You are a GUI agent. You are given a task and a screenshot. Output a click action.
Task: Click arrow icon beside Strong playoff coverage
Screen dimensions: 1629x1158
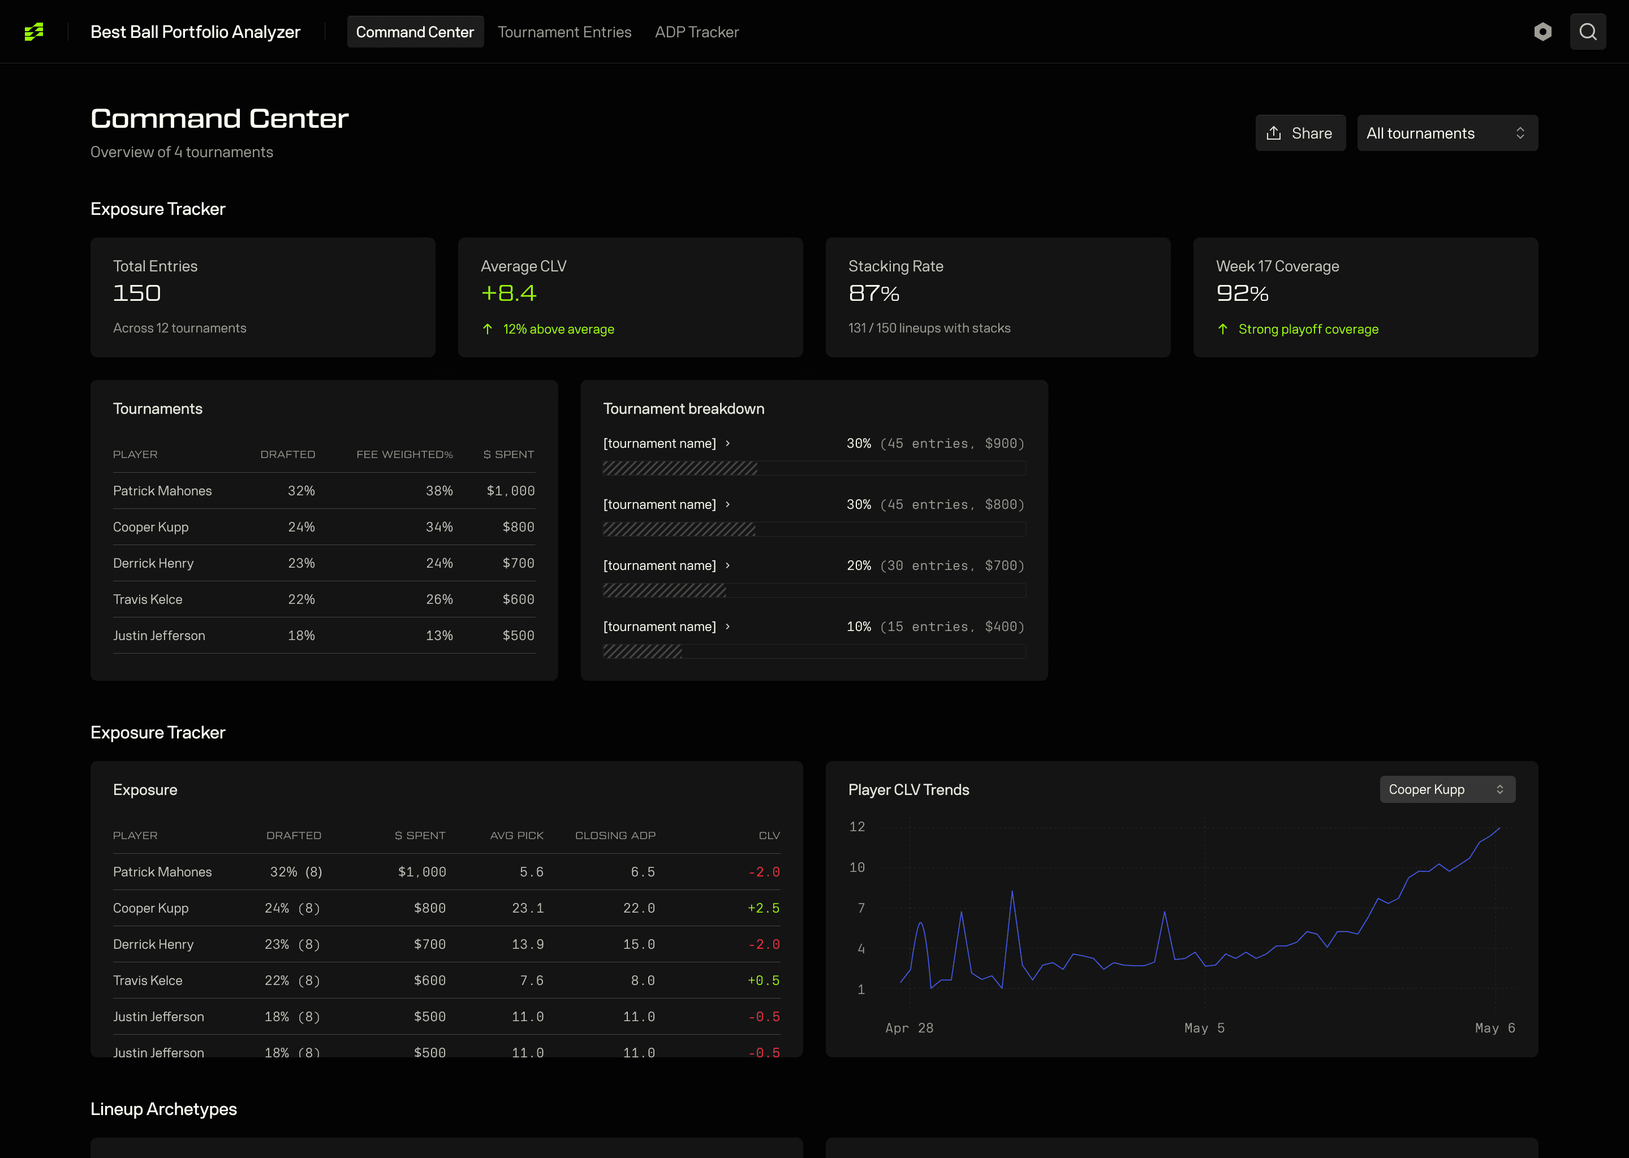[x=1223, y=329]
